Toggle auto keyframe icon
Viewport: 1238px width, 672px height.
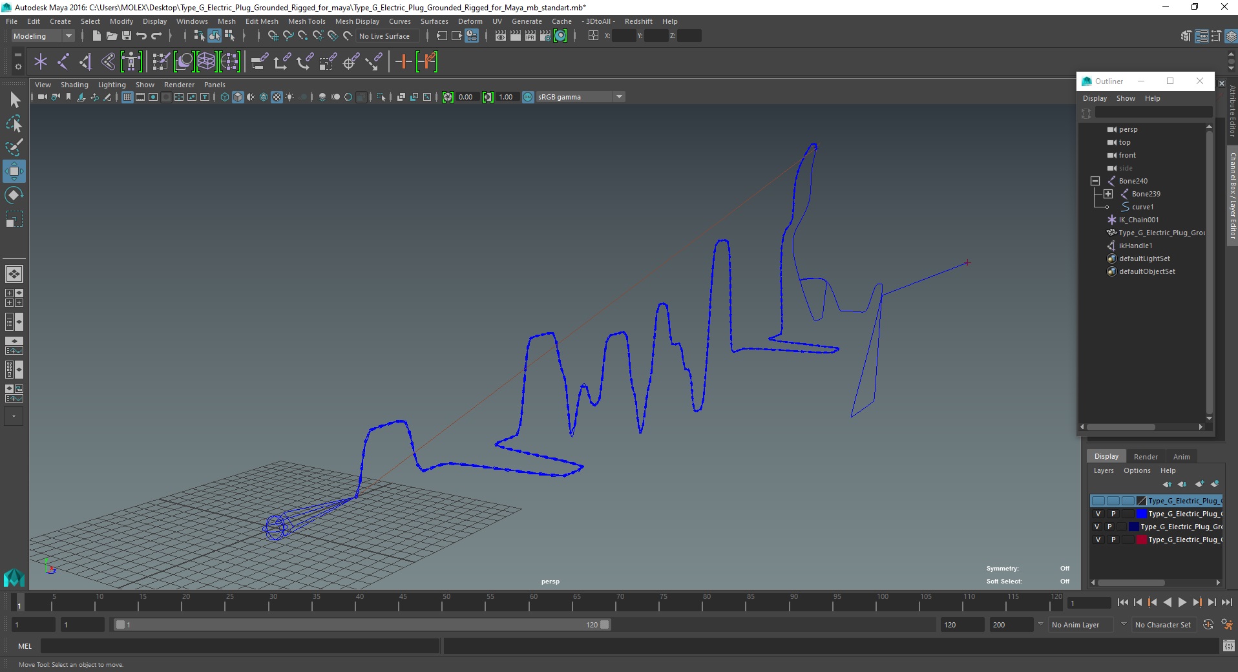tap(1208, 625)
